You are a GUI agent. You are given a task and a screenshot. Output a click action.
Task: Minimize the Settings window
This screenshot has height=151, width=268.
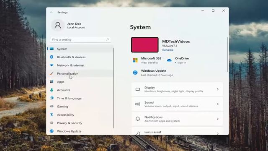click(x=203, y=10)
